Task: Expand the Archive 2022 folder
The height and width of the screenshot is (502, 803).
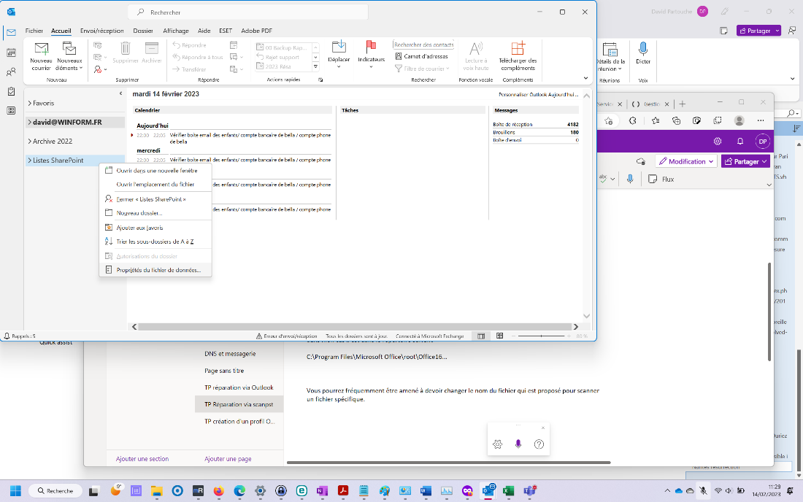Action: coord(30,142)
